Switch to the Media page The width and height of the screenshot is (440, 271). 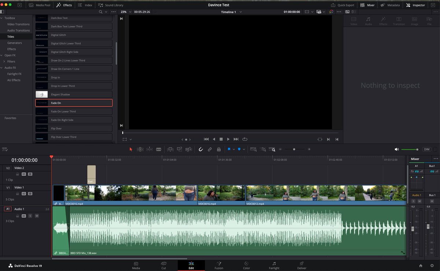tap(136, 266)
